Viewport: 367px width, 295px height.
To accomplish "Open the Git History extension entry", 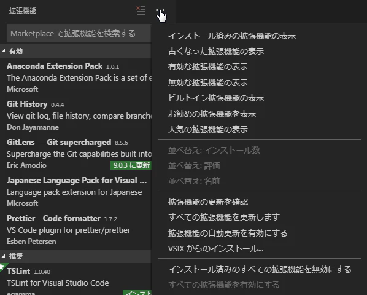I will click(75, 116).
